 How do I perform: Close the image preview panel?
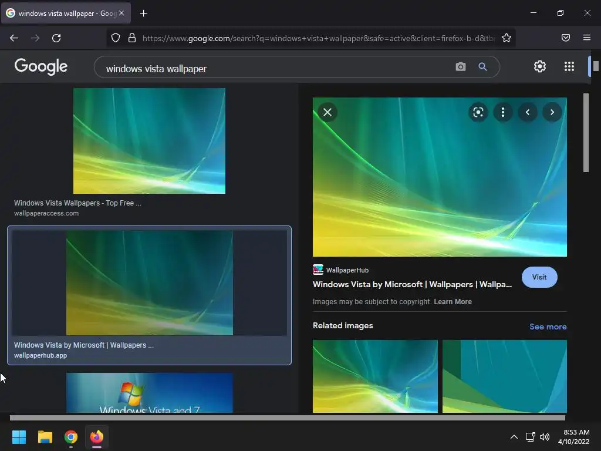(x=327, y=112)
